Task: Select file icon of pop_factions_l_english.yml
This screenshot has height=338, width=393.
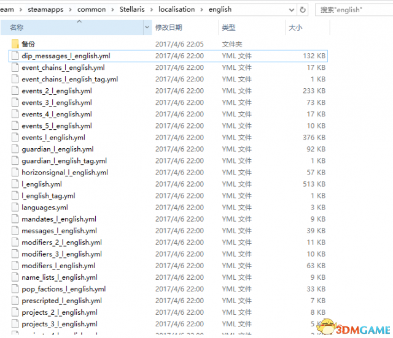Action: 15,289
